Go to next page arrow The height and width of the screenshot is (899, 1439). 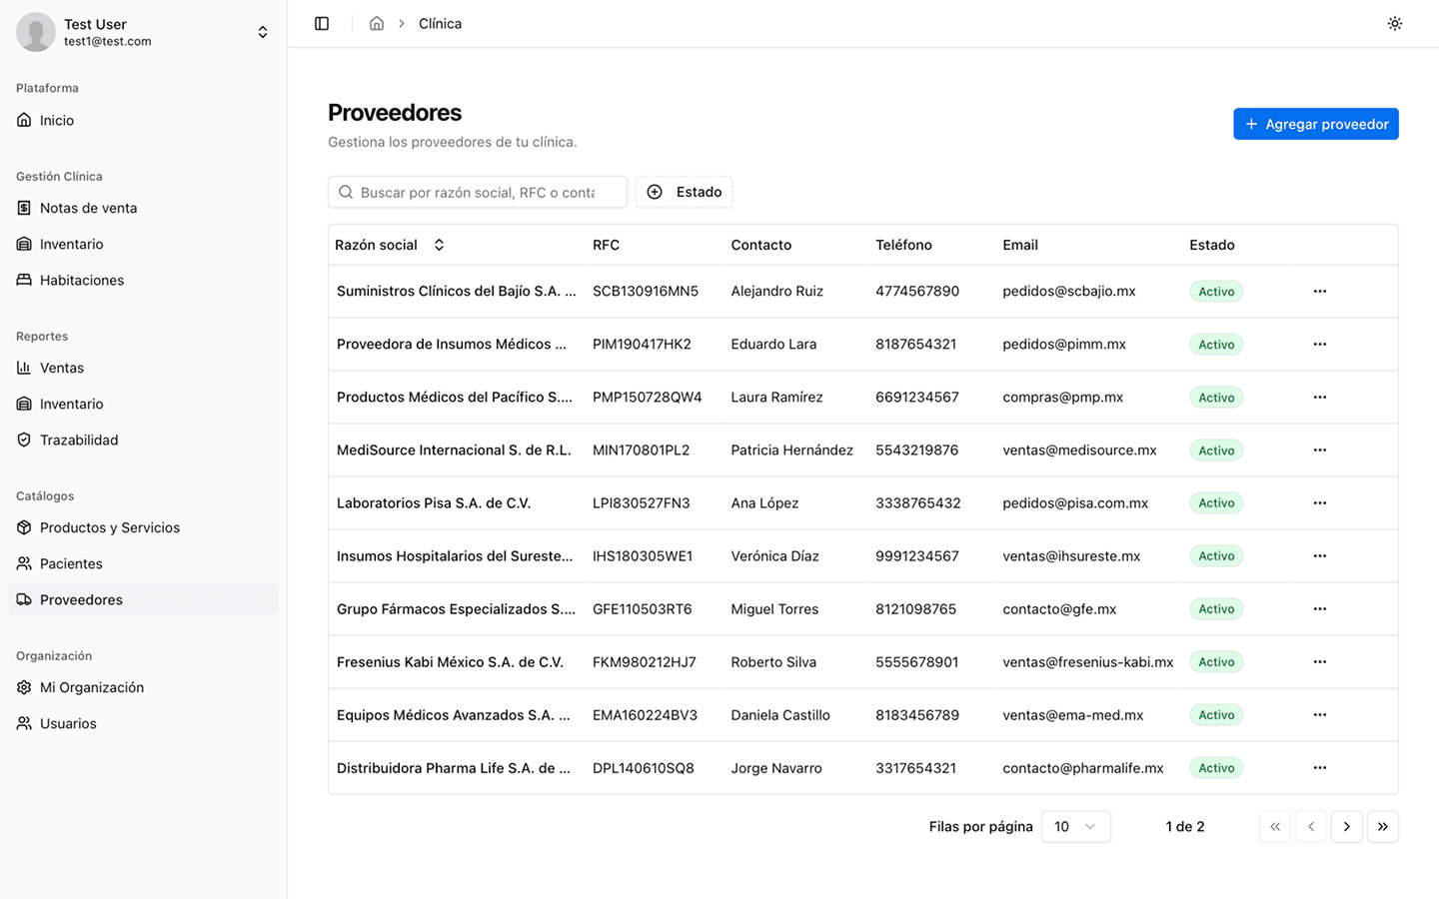(1346, 826)
